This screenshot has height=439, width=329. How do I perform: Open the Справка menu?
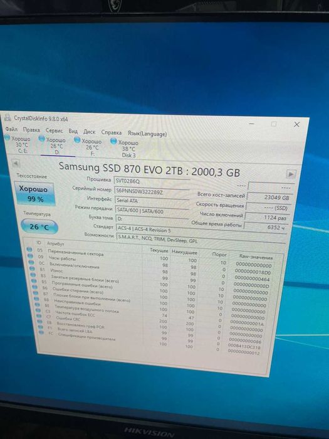[x=112, y=132]
